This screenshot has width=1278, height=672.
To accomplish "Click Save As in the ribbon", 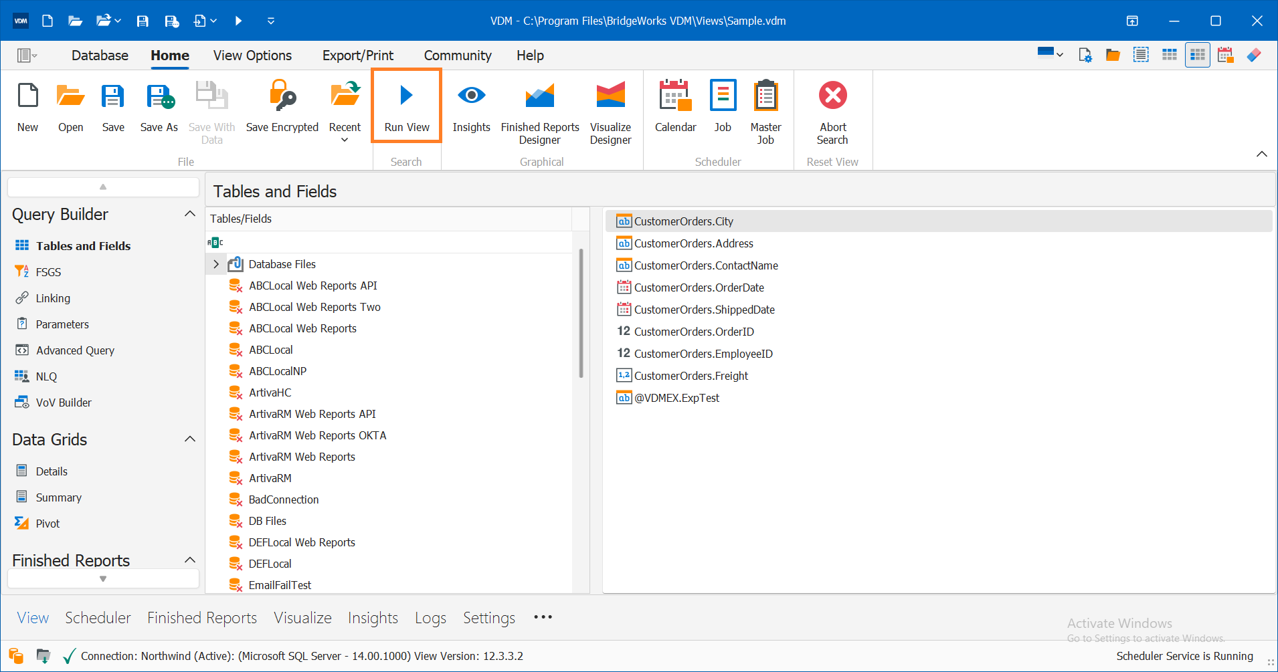I will pyautogui.click(x=159, y=107).
